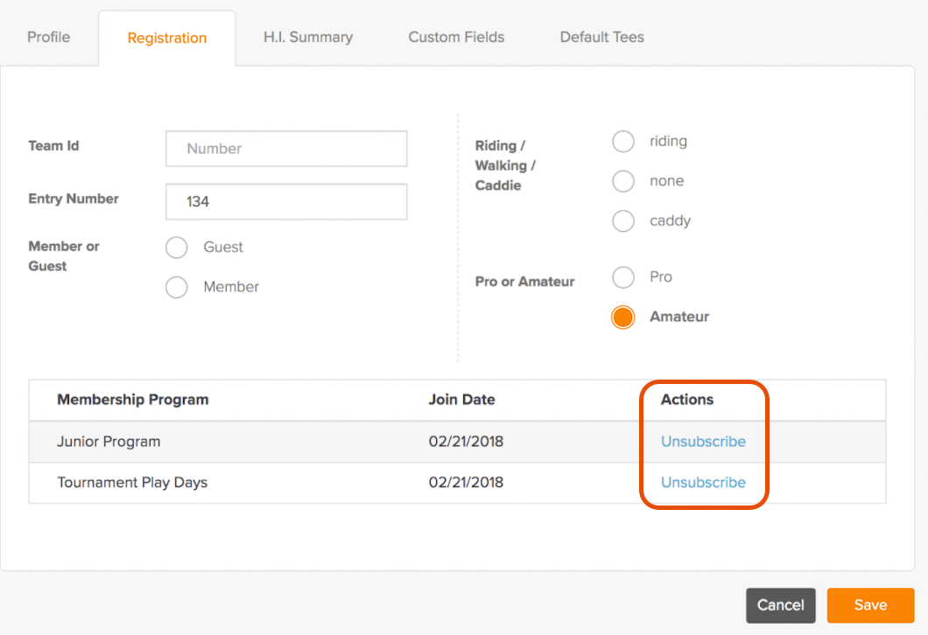Select the Default Tees tab

tap(602, 38)
